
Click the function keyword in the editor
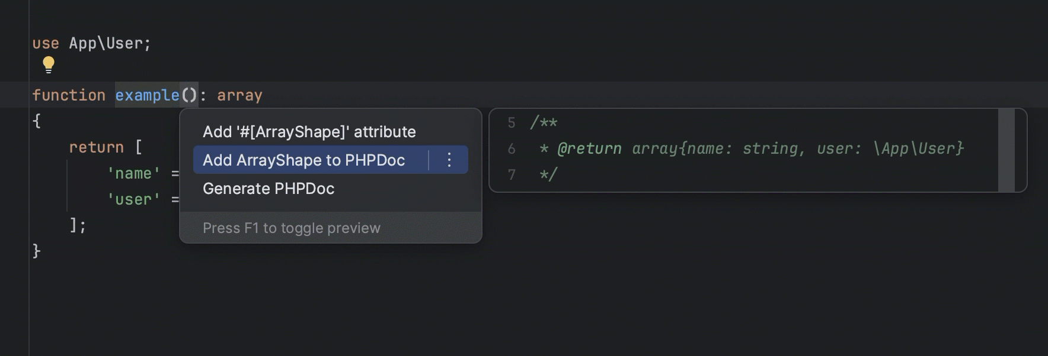[69, 95]
